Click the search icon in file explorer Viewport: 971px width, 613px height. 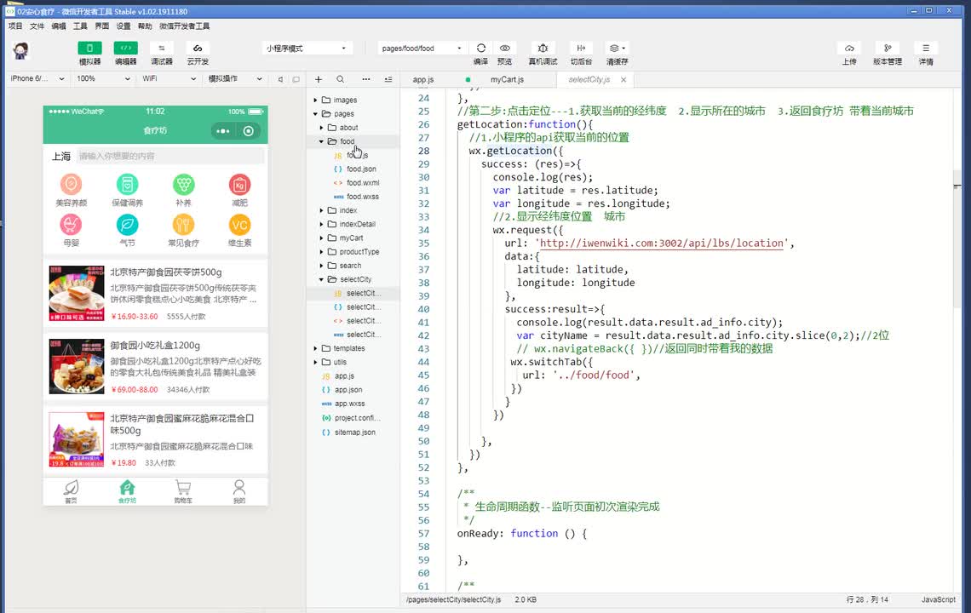pyautogui.click(x=341, y=79)
